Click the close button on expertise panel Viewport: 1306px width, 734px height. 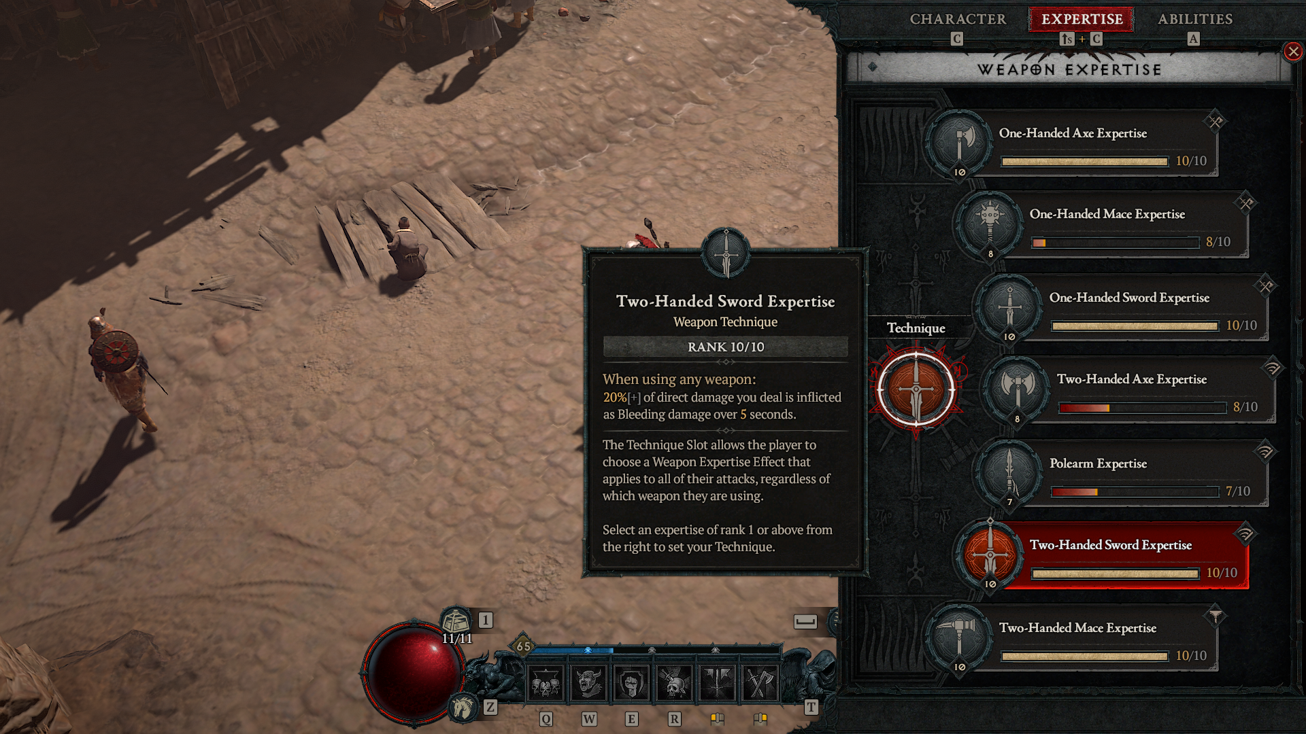1294,51
